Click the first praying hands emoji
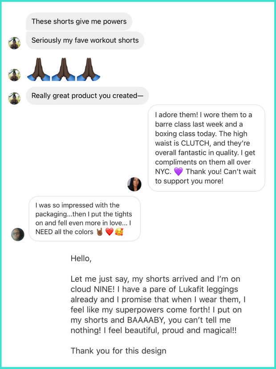Screen dimensions: 276x369 (38, 70)
